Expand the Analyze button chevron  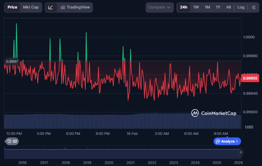click(x=237, y=141)
